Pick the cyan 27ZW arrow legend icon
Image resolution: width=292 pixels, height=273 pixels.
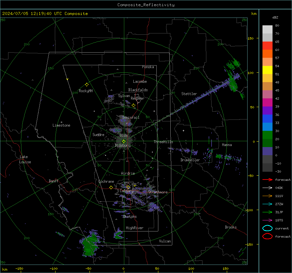(x=267, y=204)
